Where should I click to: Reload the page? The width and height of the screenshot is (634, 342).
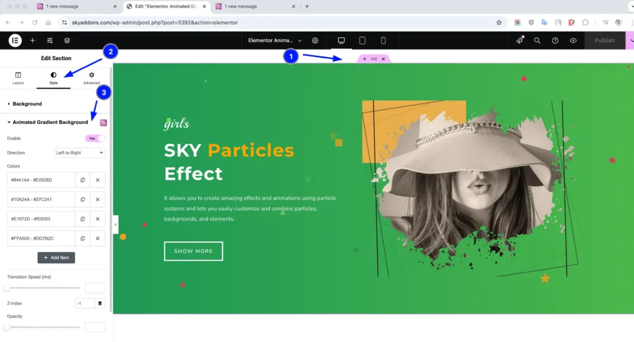(35, 23)
